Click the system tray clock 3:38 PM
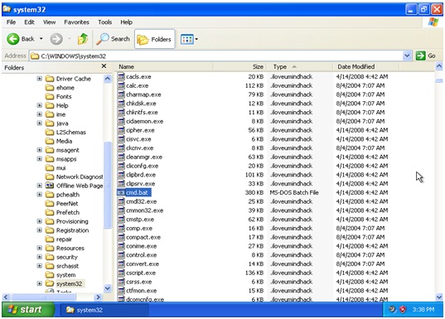Viewport: 445px width, 319px height. pyautogui.click(x=423, y=309)
